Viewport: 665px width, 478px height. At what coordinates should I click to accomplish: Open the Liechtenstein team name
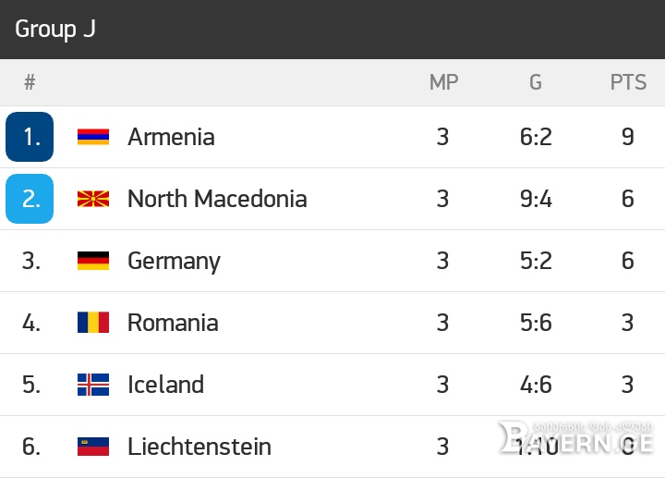point(199,447)
